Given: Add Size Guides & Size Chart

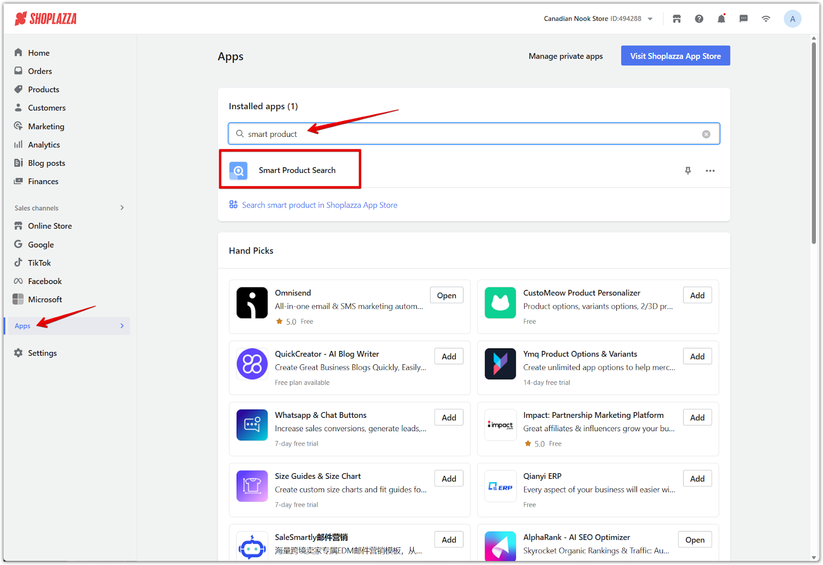Looking at the screenshot, I should (x=449, y=479).
